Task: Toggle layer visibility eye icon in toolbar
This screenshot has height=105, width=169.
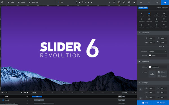Action: click(86, 2)
